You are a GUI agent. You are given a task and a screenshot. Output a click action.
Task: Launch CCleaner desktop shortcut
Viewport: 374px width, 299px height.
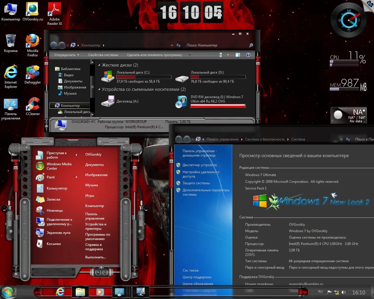click(x=32, y=106)
